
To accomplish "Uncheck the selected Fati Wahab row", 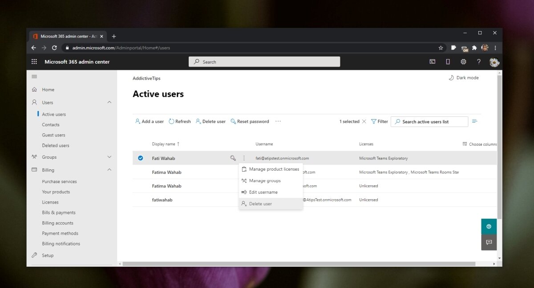I will pyautogui.click(x=140, y=158).
